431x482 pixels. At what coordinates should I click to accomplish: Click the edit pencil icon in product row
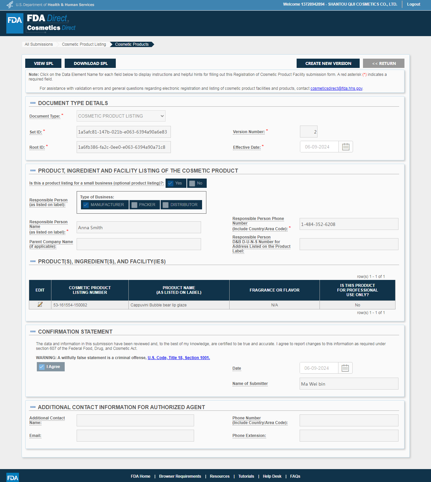(x=40, y=305)
